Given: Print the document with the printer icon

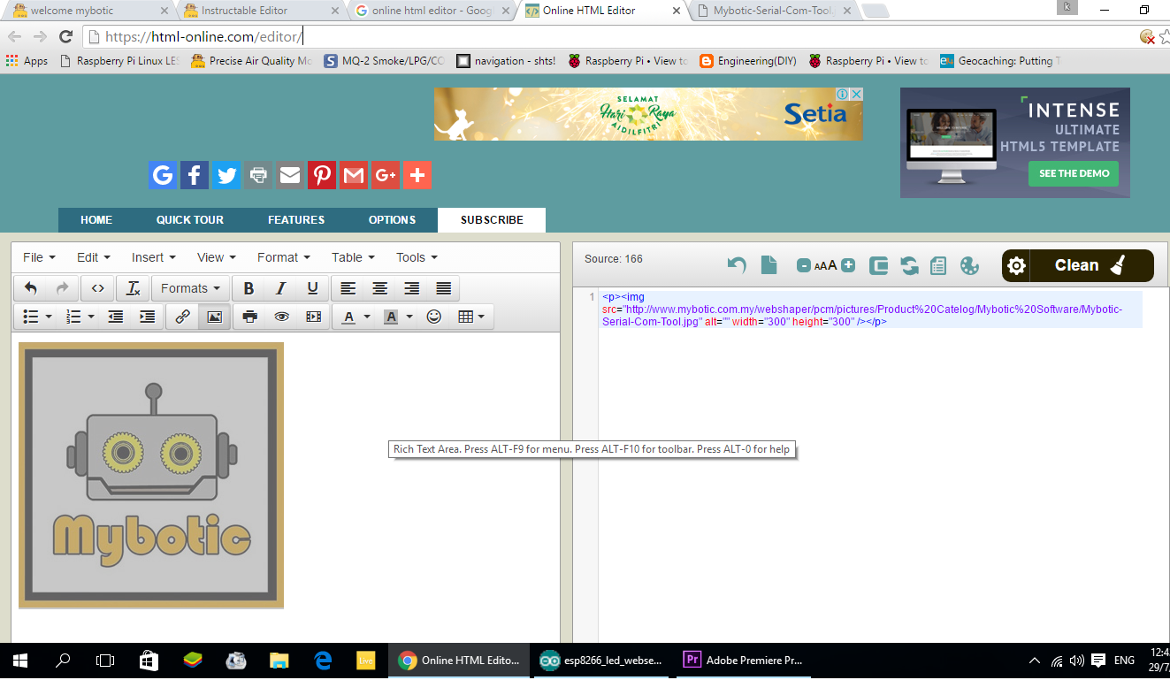Looking at the screenshot, I should pyautogui.click(x=249, y=317).
